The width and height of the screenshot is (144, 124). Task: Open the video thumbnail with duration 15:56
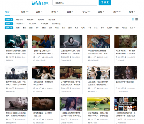[x=43, y=41]
